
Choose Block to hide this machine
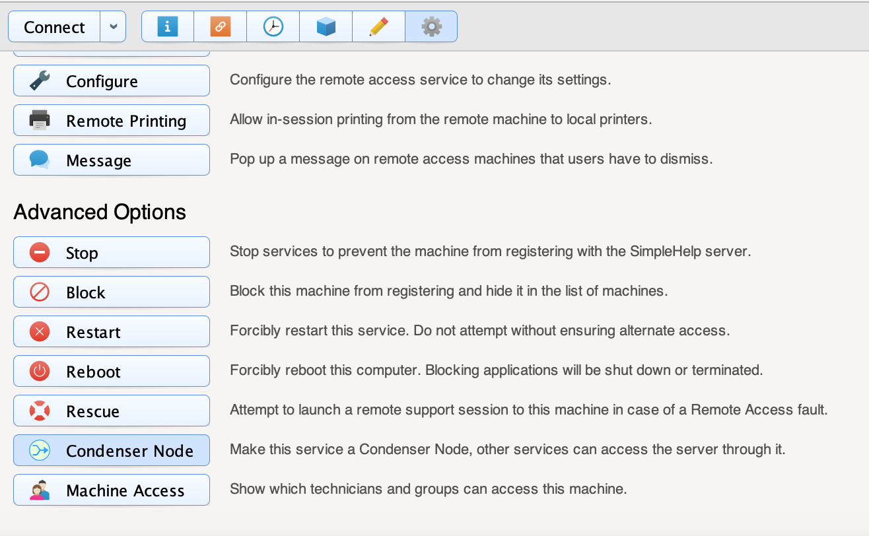(x=112, y=292)
